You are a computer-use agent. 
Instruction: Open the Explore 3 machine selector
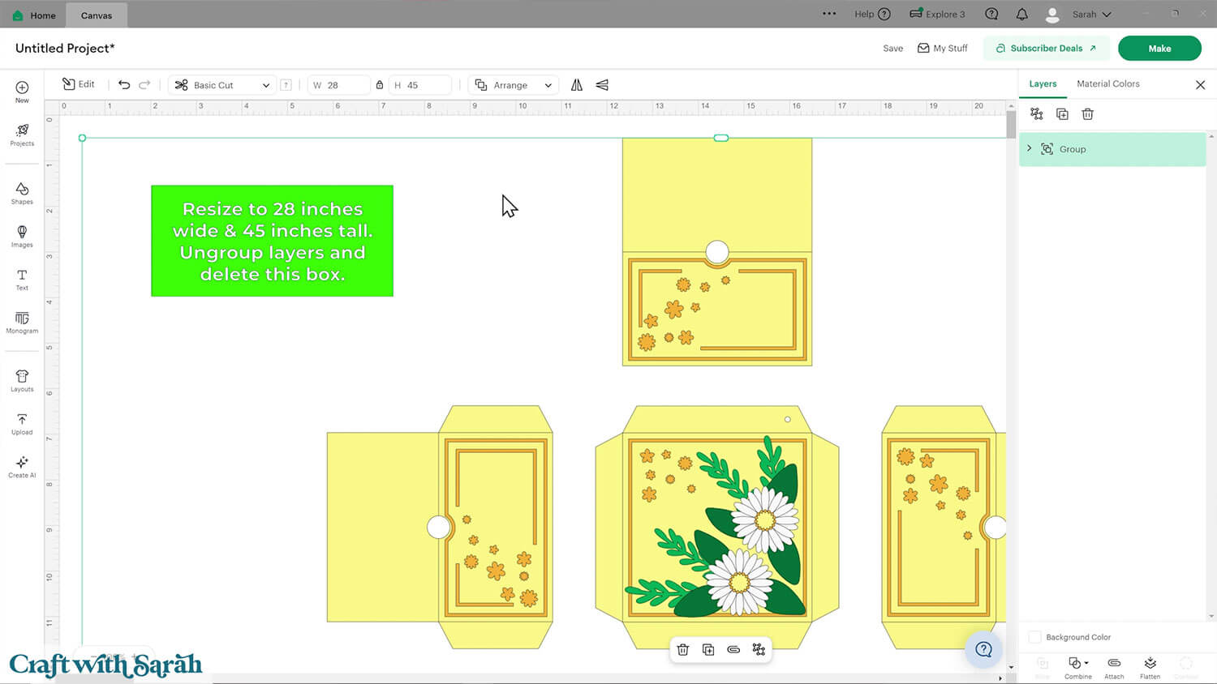click(937, 14)
